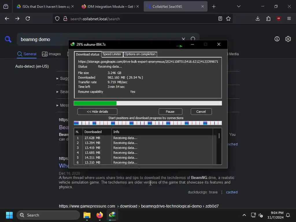Click the uBlock Origin toolbar icon
This screenshot has height=222, width=296.
279,18
